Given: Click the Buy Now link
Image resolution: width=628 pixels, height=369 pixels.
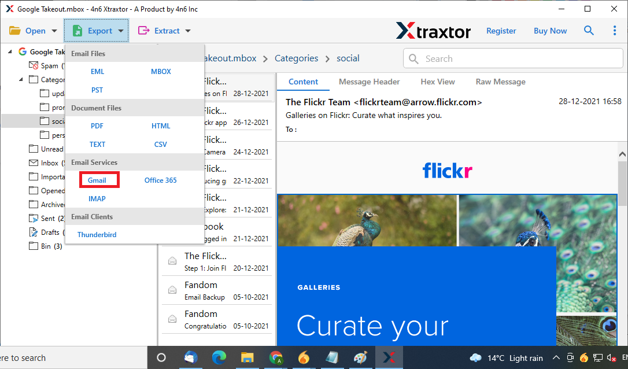Looking at the screenshot, I should point(550,31).
